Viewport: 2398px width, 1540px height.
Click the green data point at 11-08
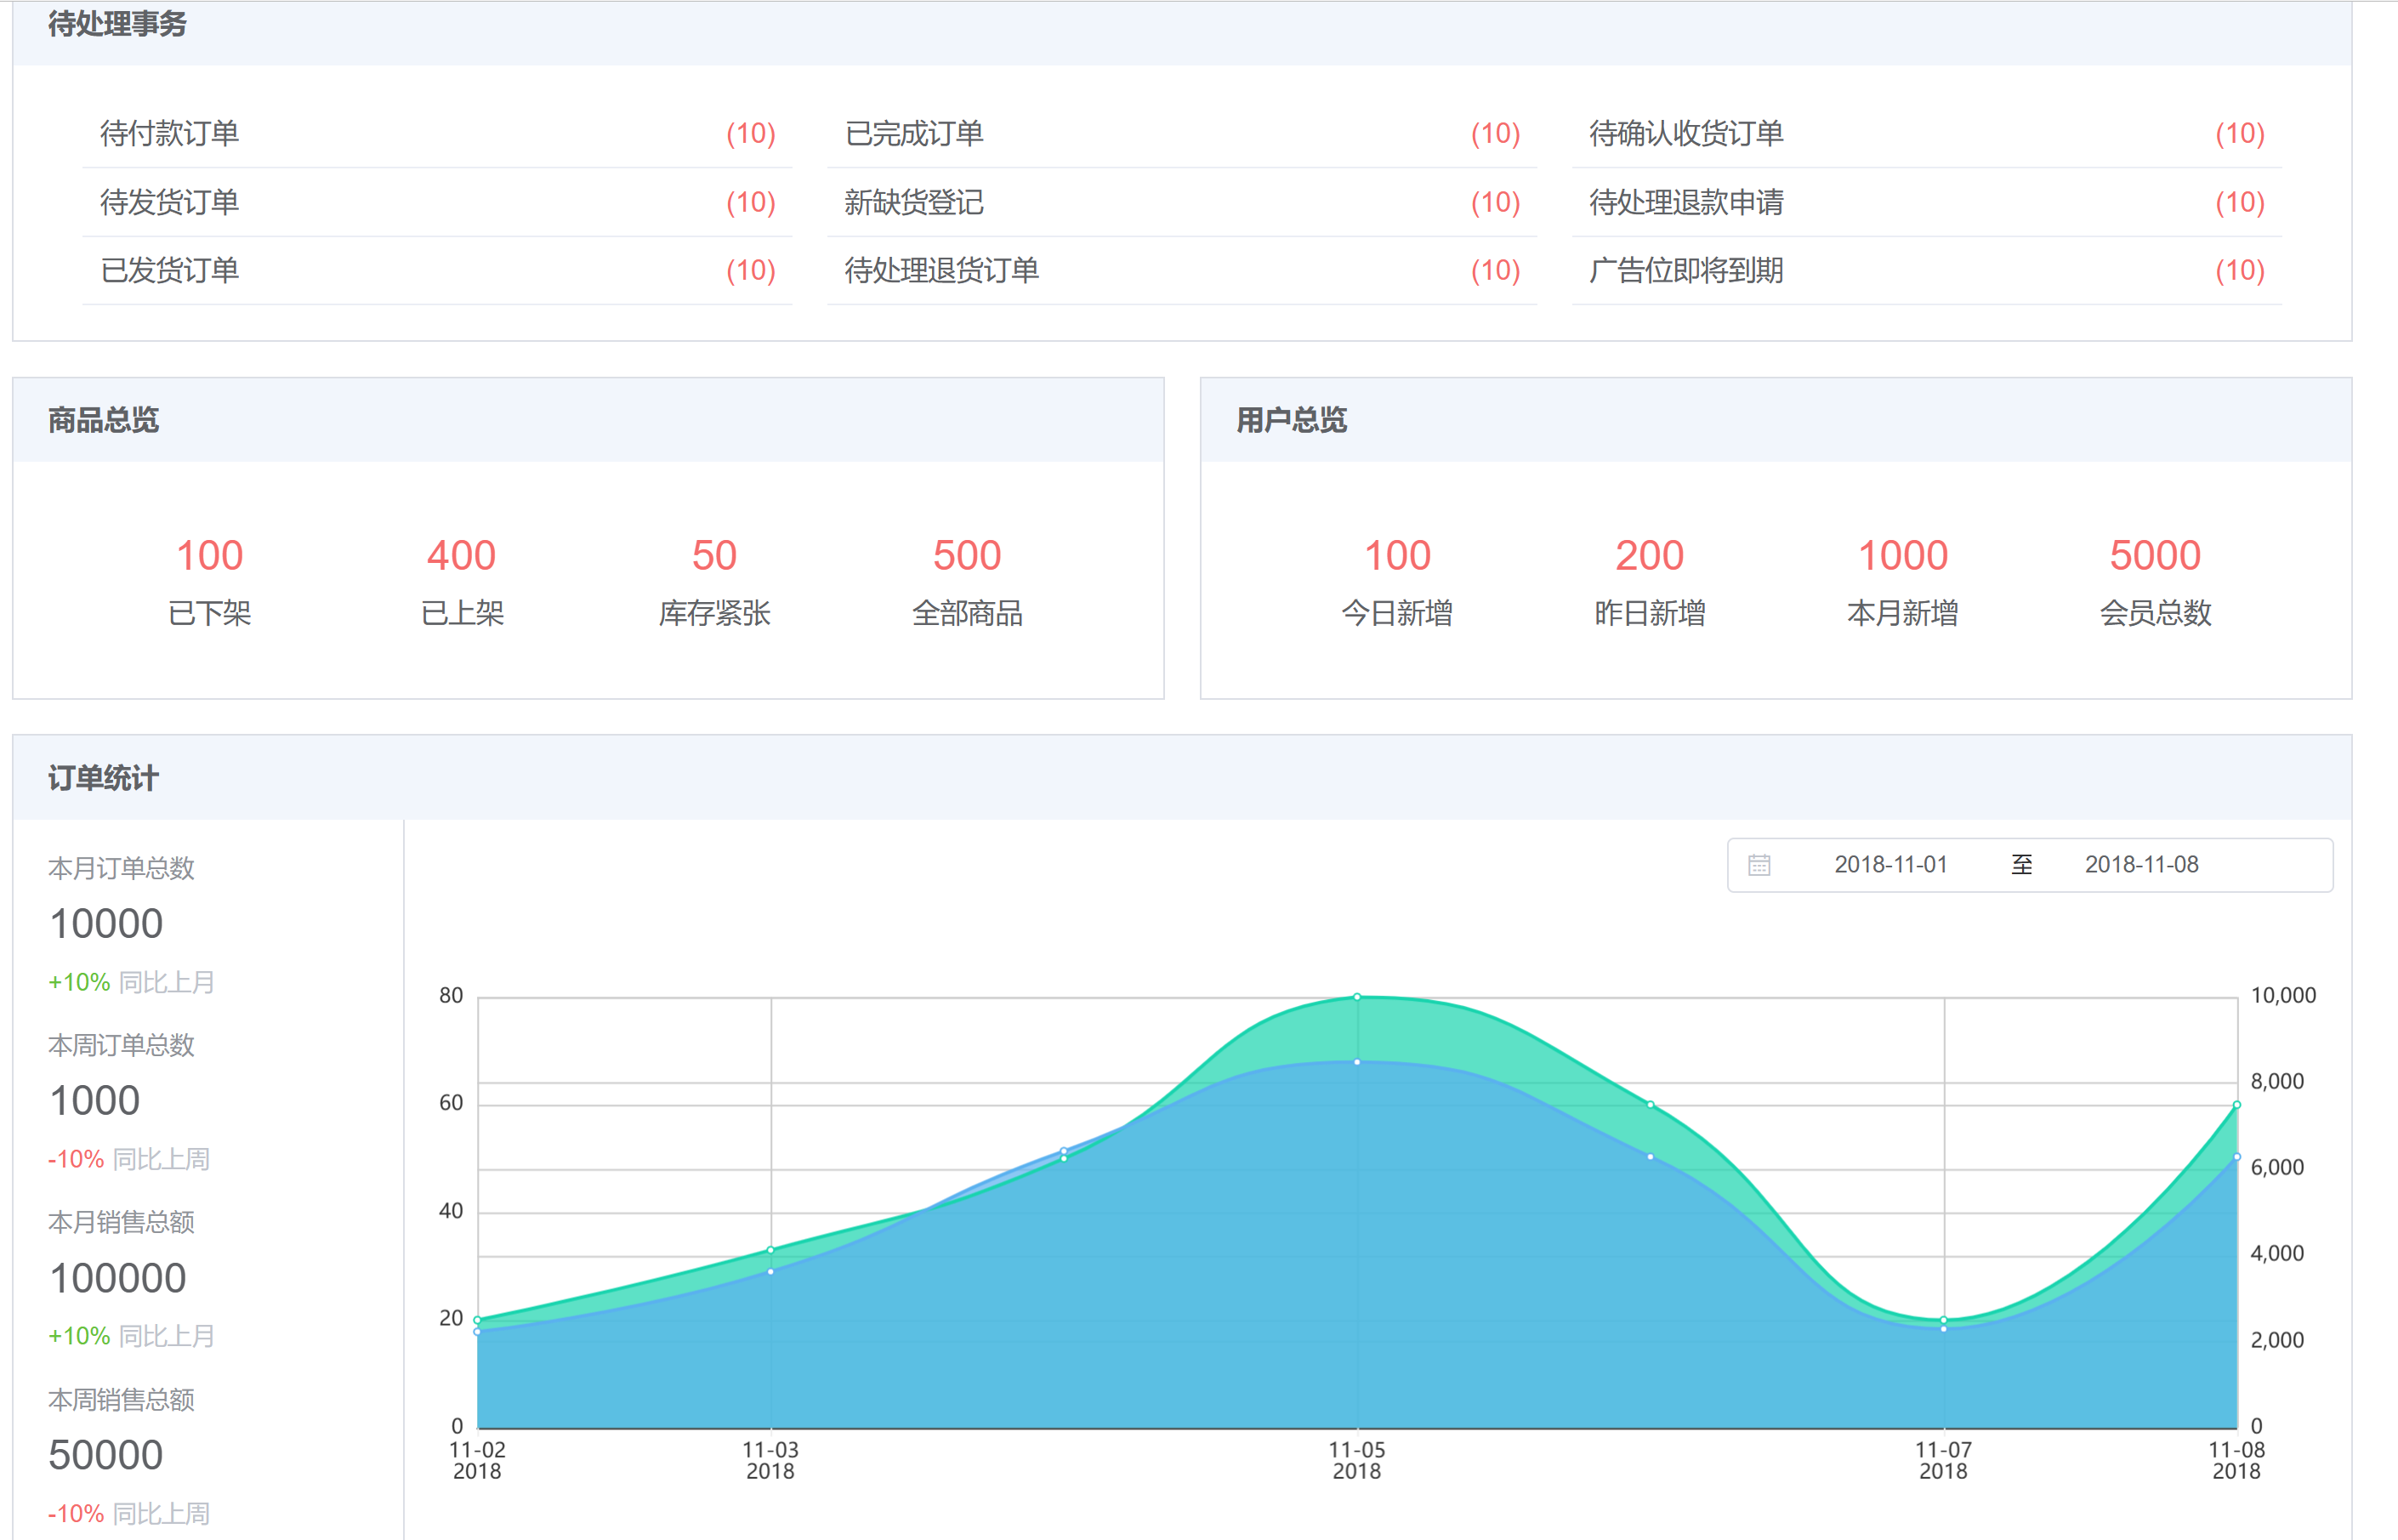click(x=2237, y=1105)
